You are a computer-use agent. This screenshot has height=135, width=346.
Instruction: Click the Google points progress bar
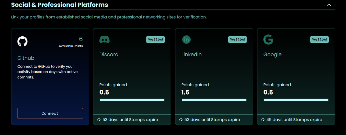point(296,100)
